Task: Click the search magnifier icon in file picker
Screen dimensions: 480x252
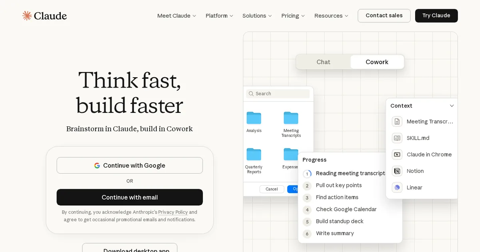Action: [251, 94]
